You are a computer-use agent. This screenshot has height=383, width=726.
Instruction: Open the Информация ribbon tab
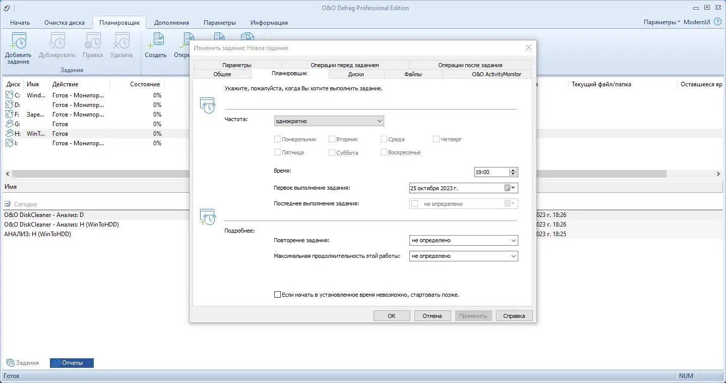269,23
